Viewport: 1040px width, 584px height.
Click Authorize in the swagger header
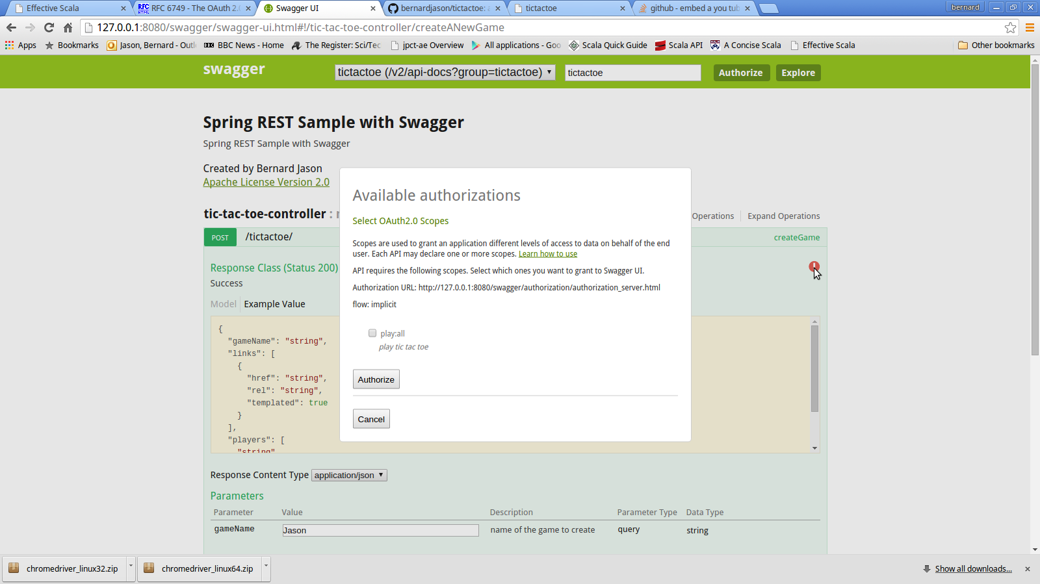pyautogui.click(x=741, y=73)
